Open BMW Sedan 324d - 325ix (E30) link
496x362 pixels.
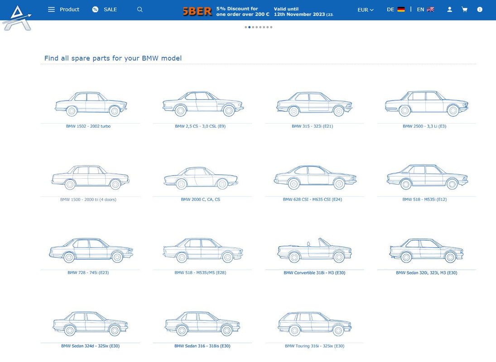91,346
